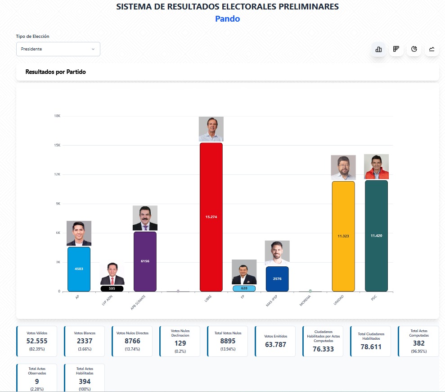Click the Total Actas Computadas card
445x392 pixels.
pos(418,341)
